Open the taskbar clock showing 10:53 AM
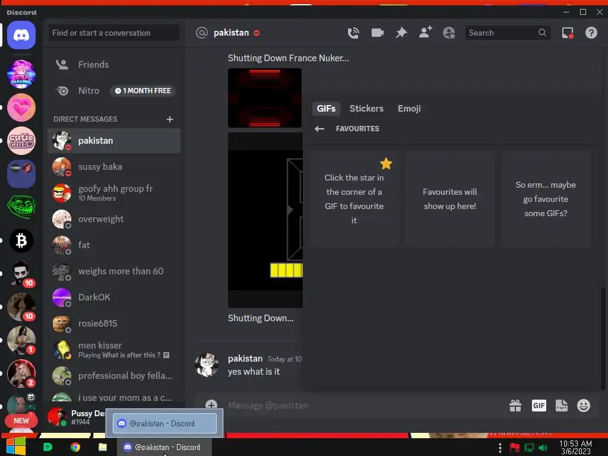This screenshot has width=608, height=456. pyautogui.click(x=575, y=448)
